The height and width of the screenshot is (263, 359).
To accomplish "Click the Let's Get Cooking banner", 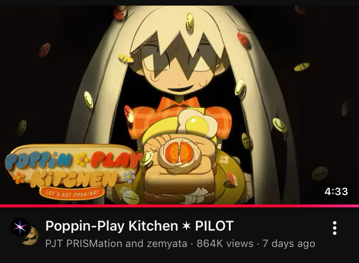I will 72,193.
